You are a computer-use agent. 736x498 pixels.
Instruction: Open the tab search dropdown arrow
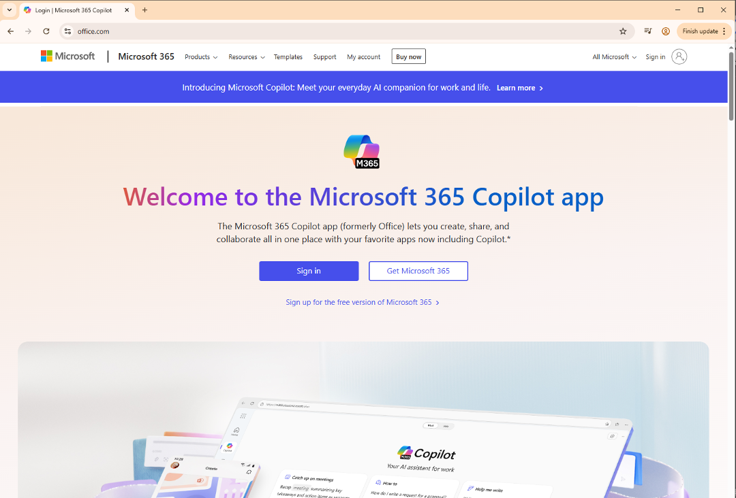click(10, 10)
